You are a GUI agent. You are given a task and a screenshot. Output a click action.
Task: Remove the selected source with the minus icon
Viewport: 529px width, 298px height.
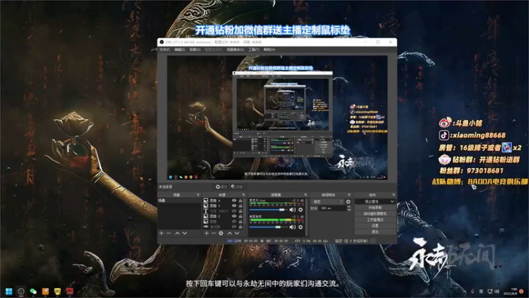click(x=214, y=233)
